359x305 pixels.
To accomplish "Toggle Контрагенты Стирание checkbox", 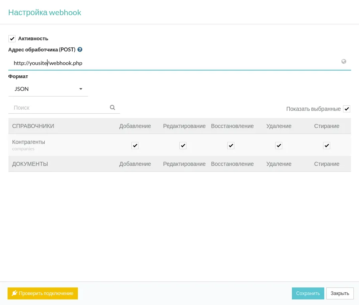I will pyautogui.click(x=327, y=146).
